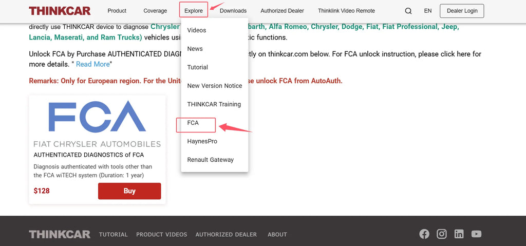The height and width of the screenshot is (246, 526).
Task: Click the FCA logo product image
Action: (x=97, y=123)
